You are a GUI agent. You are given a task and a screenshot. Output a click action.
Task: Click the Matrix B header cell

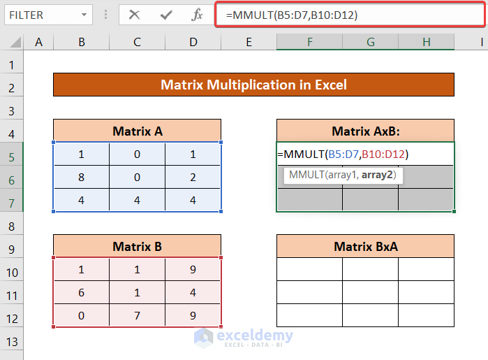138,246
